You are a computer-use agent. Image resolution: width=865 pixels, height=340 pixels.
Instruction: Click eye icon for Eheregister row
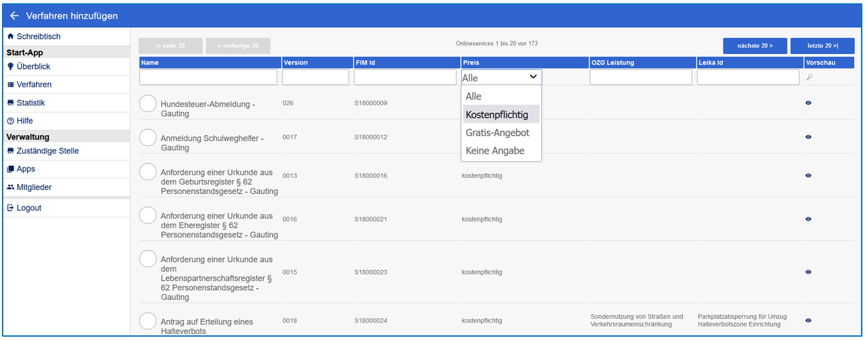[x=808, y=219]
